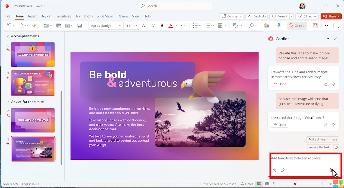Open the Undo dropdown arrow
The image size is (344, 188).
pos(14,26)
